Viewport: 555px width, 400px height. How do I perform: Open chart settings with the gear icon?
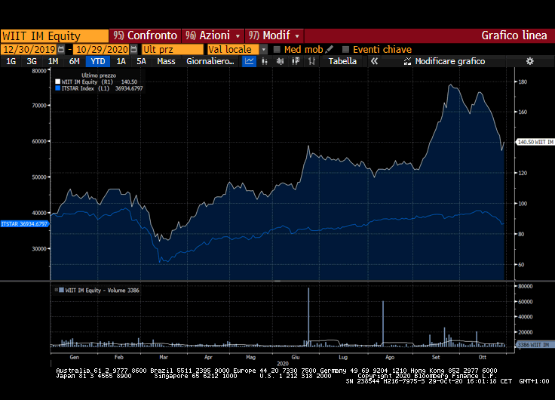point(529,61)
